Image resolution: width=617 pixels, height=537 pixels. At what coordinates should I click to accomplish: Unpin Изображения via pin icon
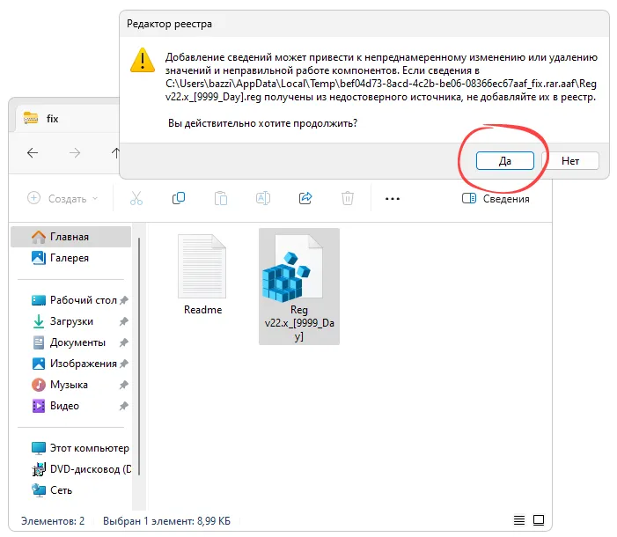coord(124,364)
